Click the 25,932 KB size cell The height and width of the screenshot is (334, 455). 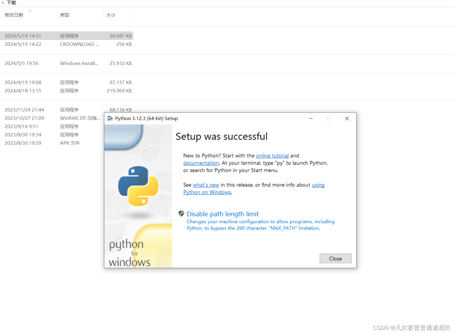click(120, 63)
